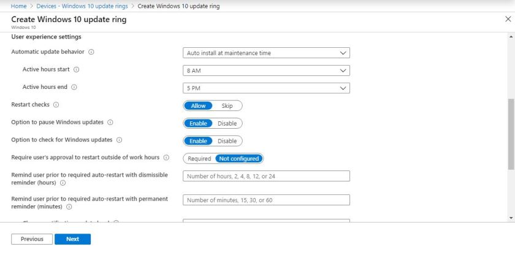Click the dismissible reminder hours input field
Viewport: 515px width, 255px height.
point(266,177)
